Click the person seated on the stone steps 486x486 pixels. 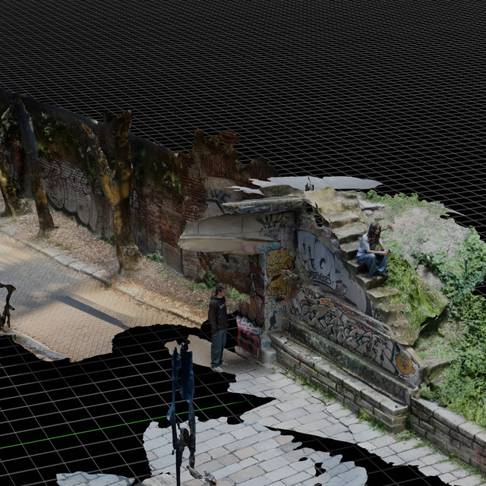372,251
